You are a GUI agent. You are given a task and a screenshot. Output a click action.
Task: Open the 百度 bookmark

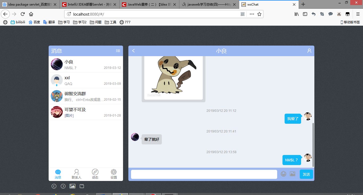tap(34, 22)
